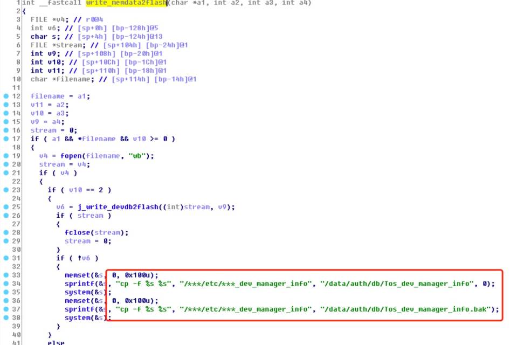Click the 'FILE *v4' declaration on line 3

50,19
